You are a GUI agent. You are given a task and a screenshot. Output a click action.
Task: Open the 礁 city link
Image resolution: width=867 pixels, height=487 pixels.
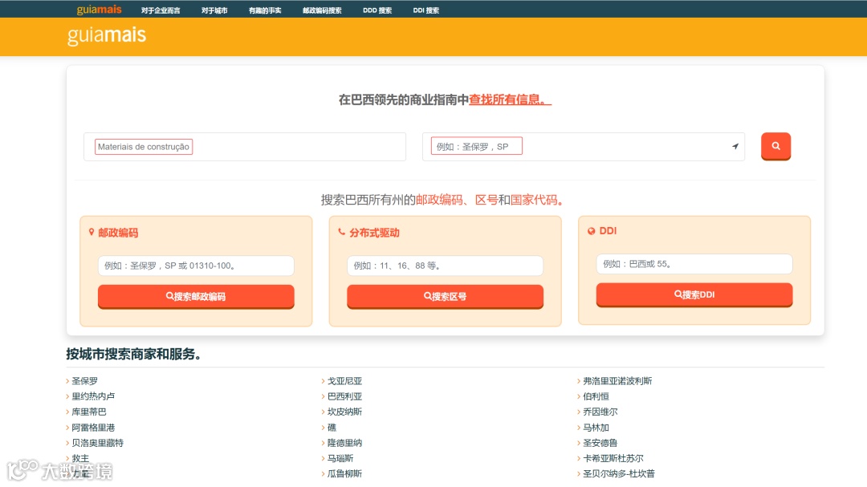(332, 428)
